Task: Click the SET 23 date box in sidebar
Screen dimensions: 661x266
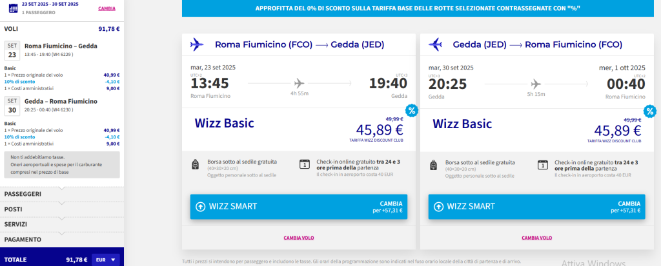Action: click(x=12, y=50)
